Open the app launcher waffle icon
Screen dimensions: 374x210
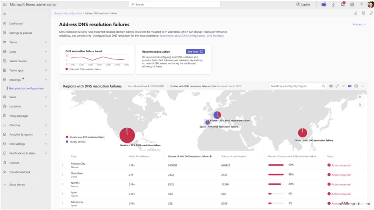pos(5,4)
